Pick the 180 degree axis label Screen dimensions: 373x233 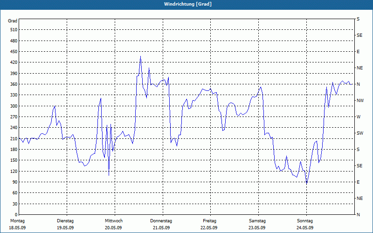[14, 150]
